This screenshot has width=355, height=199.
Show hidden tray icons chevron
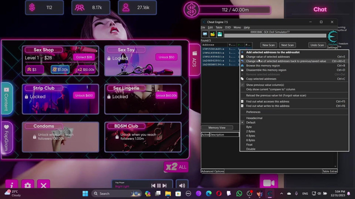281,194
